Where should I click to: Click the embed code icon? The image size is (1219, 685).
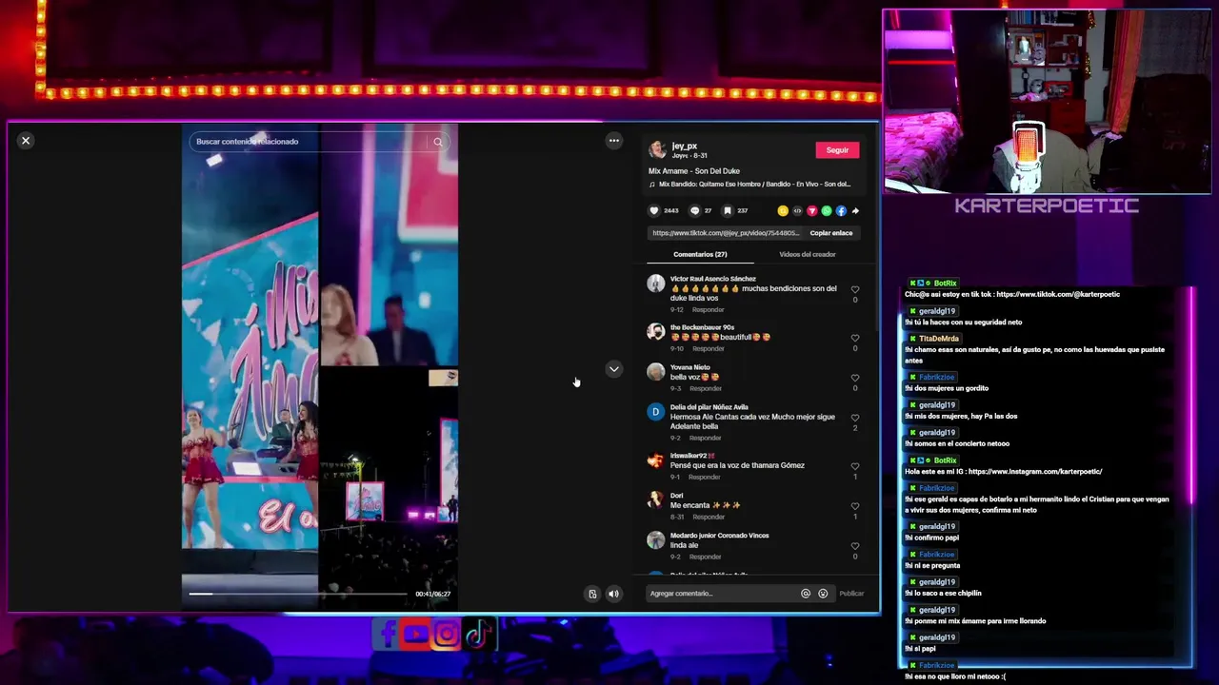point(797,211)
